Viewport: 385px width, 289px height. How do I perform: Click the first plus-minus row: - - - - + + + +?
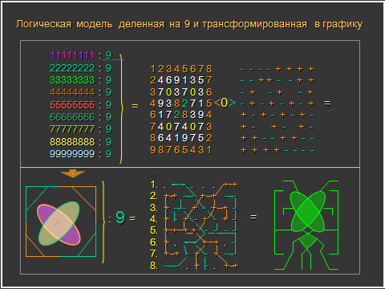point(278,69)
